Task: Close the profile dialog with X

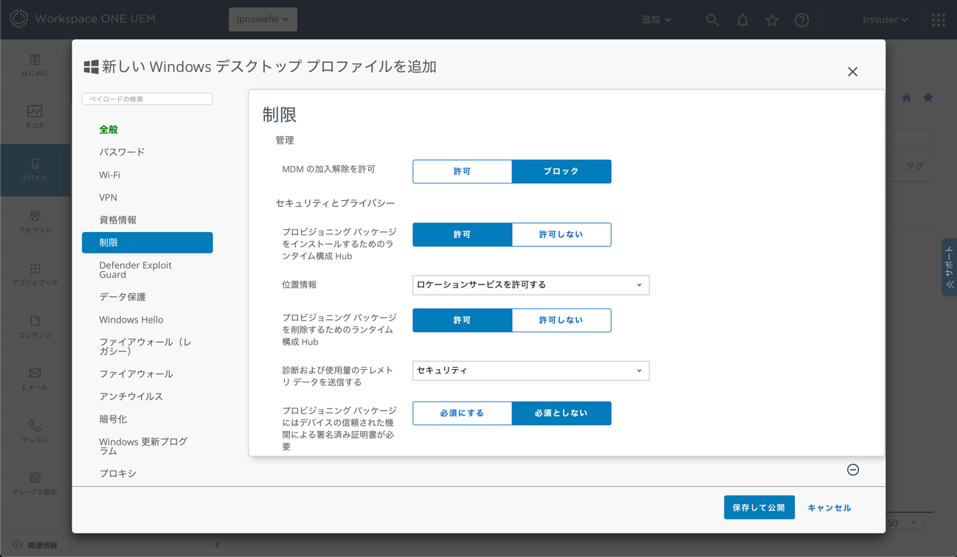Action: 852,71
